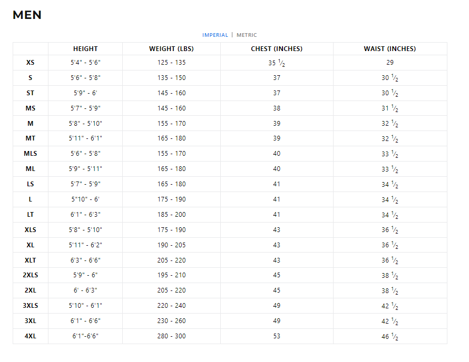
Task: Select the XS size row label
Action: [x=31, y=63]
